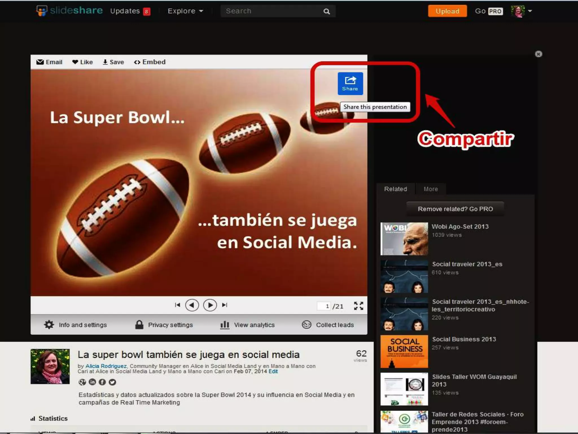This screenshot has height=434, width=578.
Task: Expand the Explore dropdown menu
Action: (185, 11)
